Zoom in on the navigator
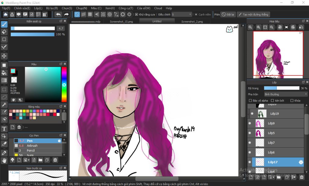Image resolution: width=309 pixels, height=186 pixels. [258, 27]
